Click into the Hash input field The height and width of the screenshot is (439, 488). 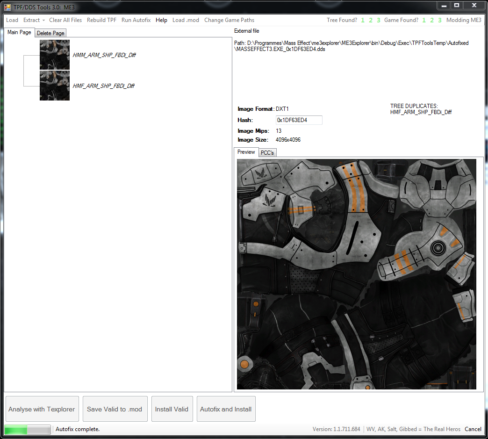coord(299,120)
